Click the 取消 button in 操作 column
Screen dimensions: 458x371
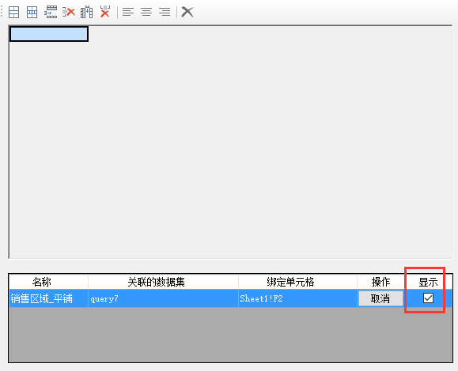(x=380, y=298)
